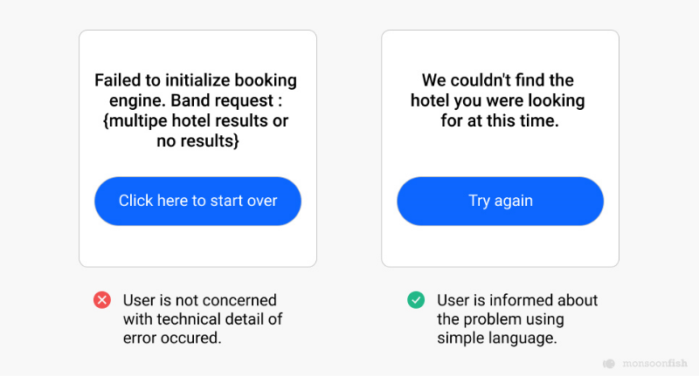
Task: Click the monsoonfish logo icon
Action: pyautogui.click(x=609, y=364)
